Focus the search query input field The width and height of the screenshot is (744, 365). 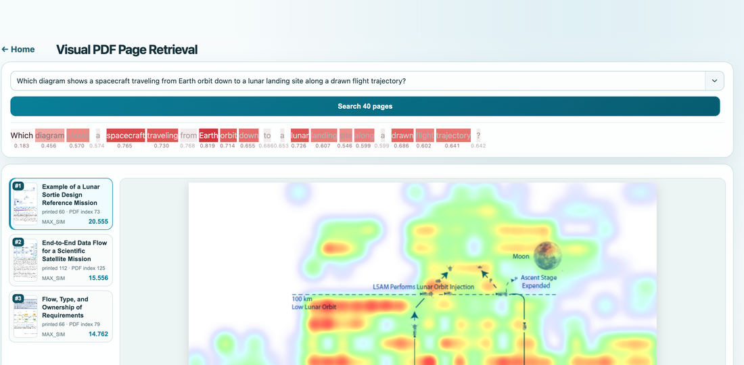tap(358, 81)
